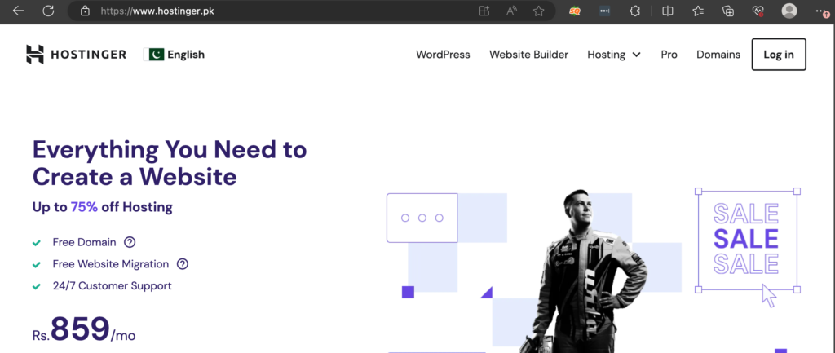Add page to favorites with star icon
The width and height of the screenshot is (835, 353).
[539, 11]
